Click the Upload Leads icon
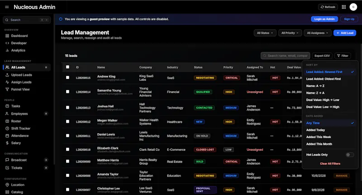This screenshot has width=362, height=195. coord(7,75)
